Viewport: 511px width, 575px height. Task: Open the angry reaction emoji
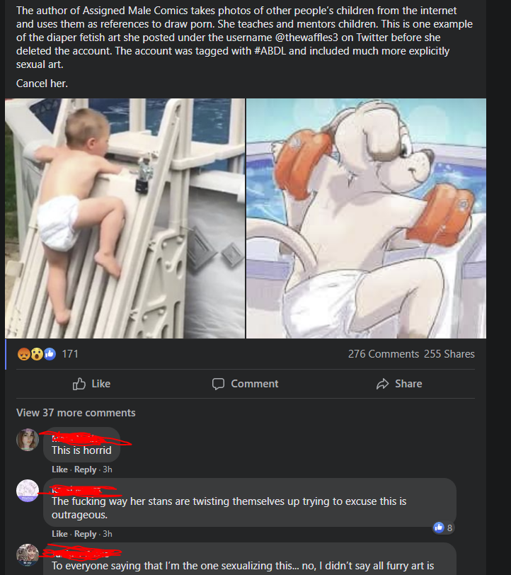pyautogui.click(x=24, y=354)
